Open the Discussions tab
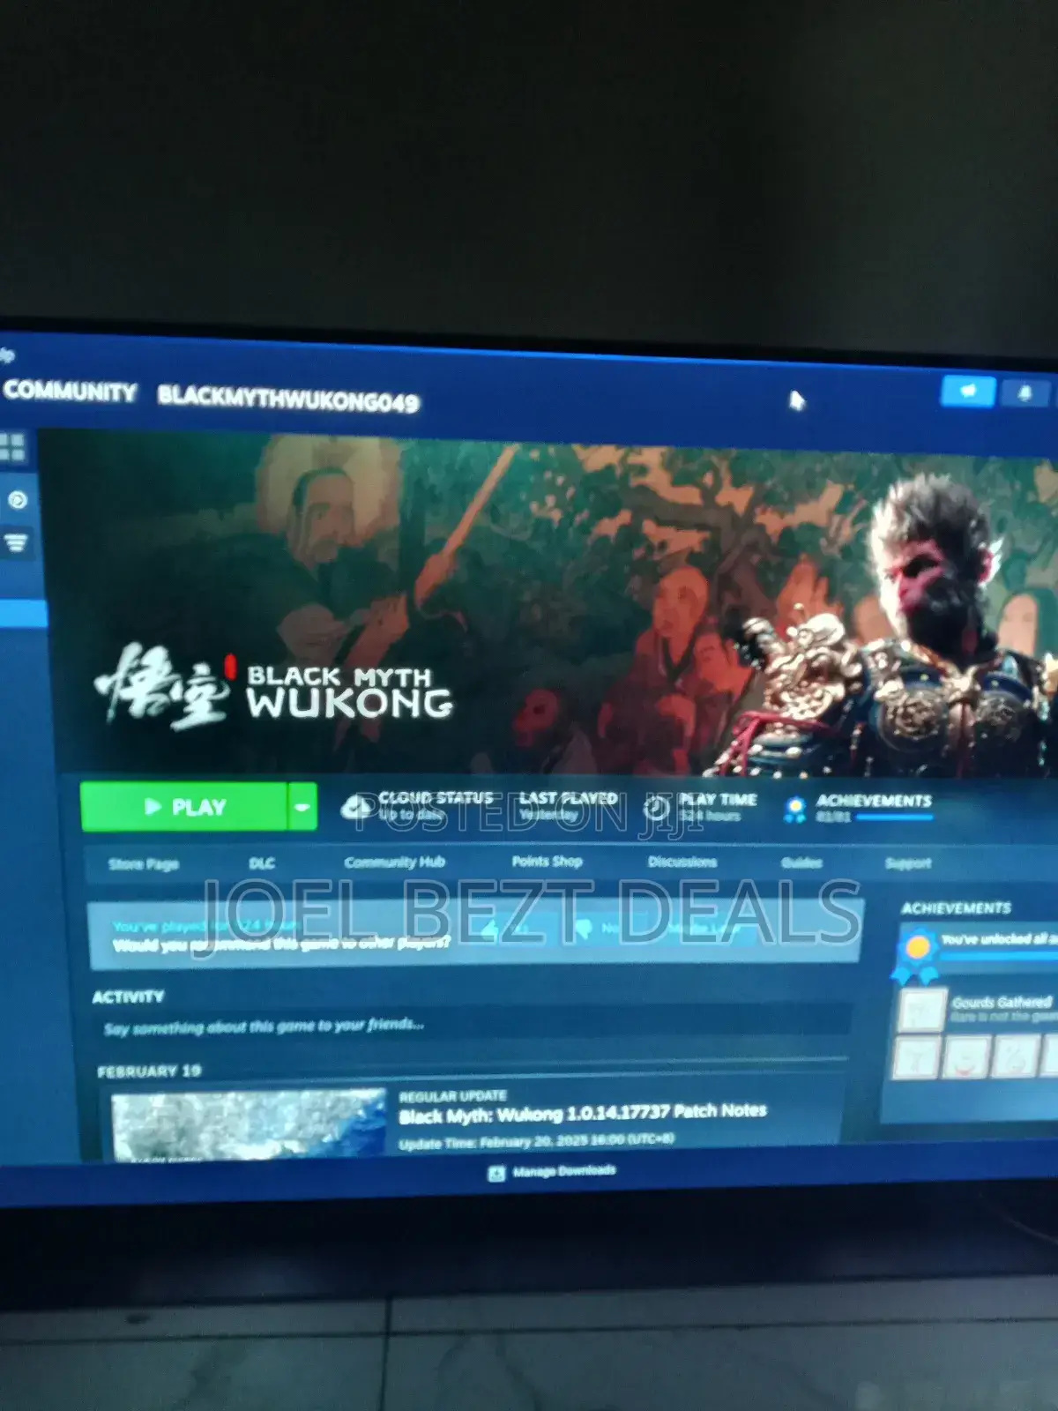 pyautogui.click(x=682, y=862)
